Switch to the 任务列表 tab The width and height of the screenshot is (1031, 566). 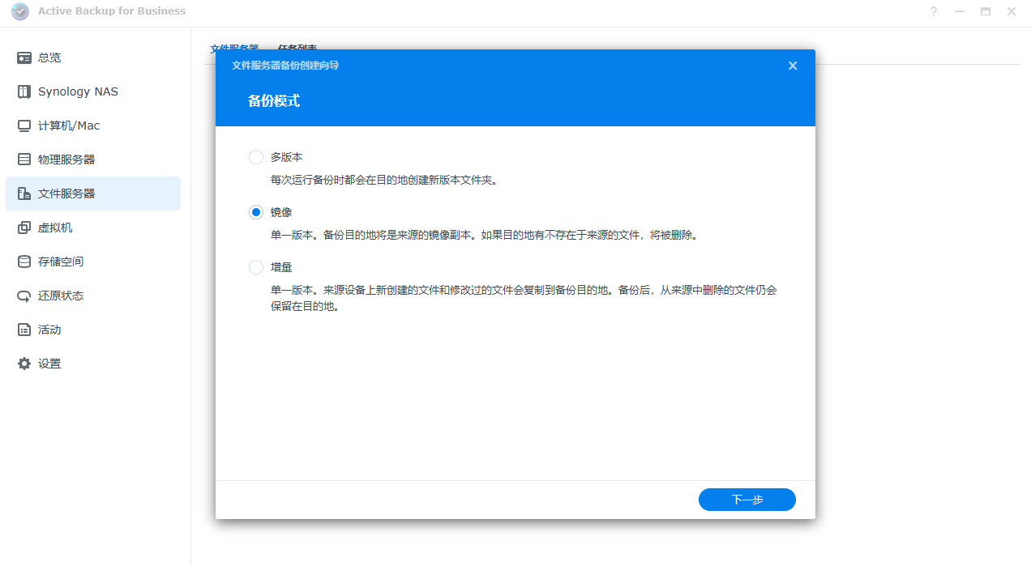[297, 49]
